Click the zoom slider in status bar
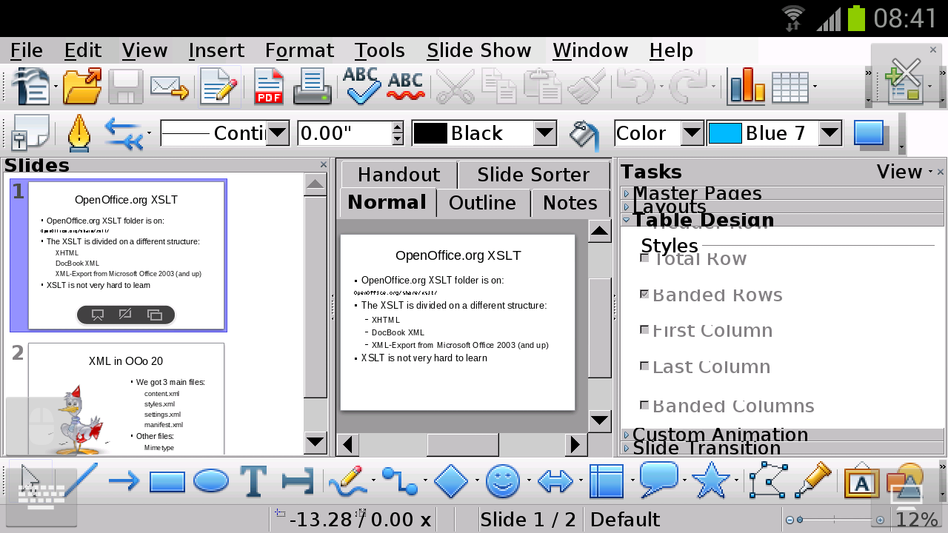The image size is (948, 533). tap(835, 520)
